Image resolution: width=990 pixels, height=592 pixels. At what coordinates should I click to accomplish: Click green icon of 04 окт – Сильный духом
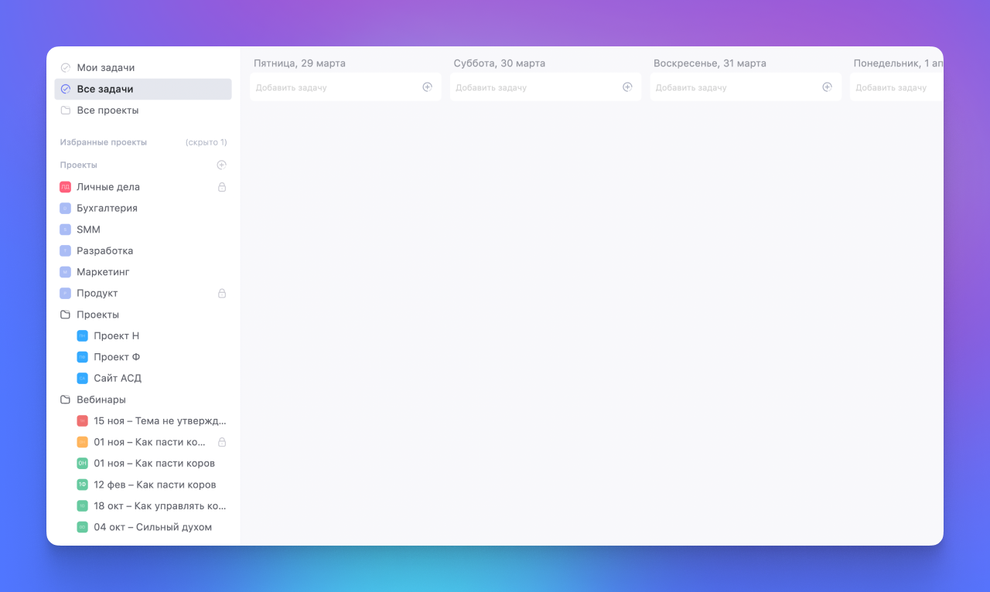coord(82,527)
